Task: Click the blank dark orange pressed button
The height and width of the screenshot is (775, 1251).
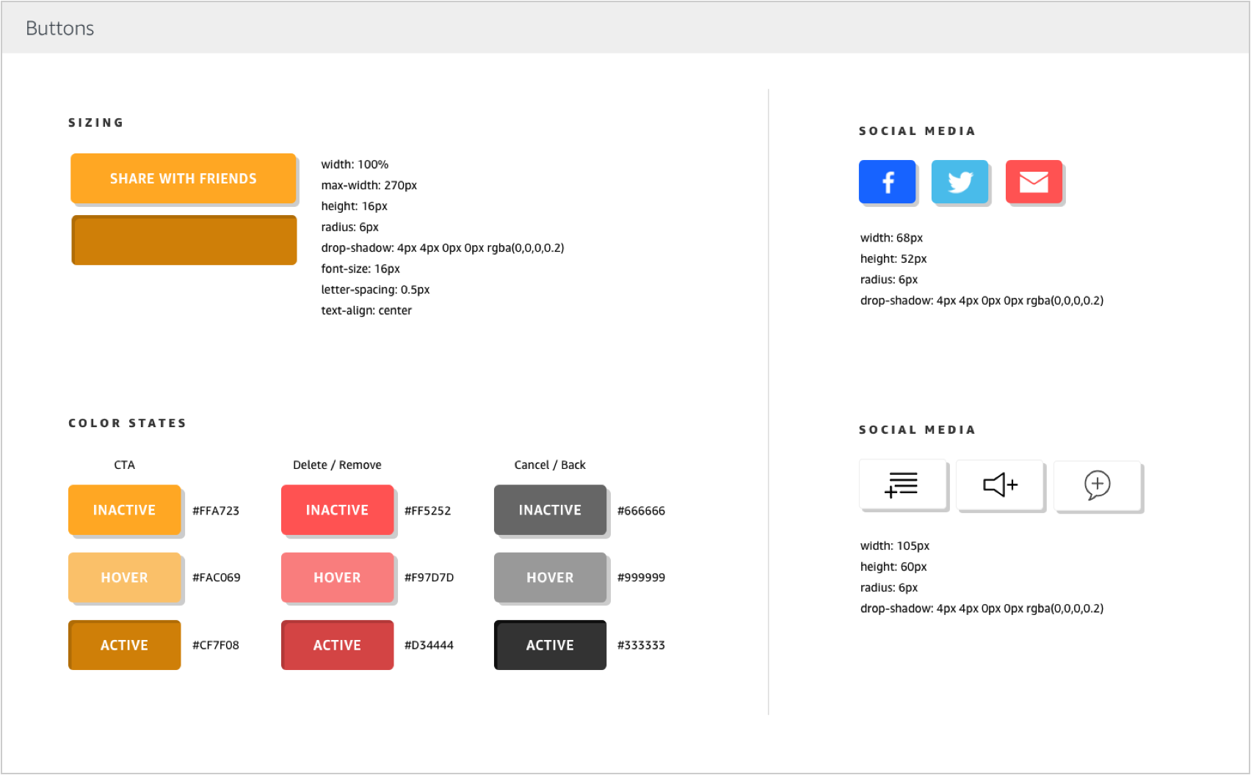Action: [184, 240]
